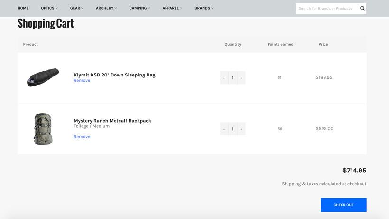Go to the HOME menu item
The width and height of the screenshot is (389, 219).
tap(23, 8)
